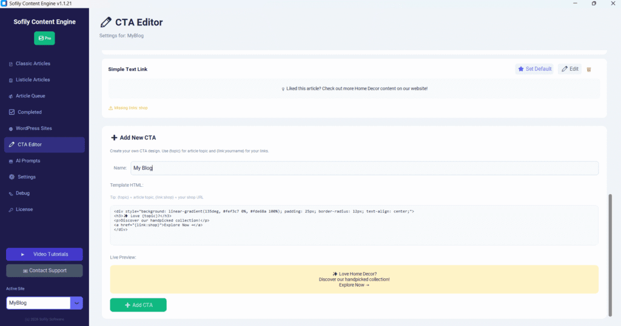Viewport: 621px width, 326px height.
Task: Open the Debug page
Action: click(x=44, y=193)
